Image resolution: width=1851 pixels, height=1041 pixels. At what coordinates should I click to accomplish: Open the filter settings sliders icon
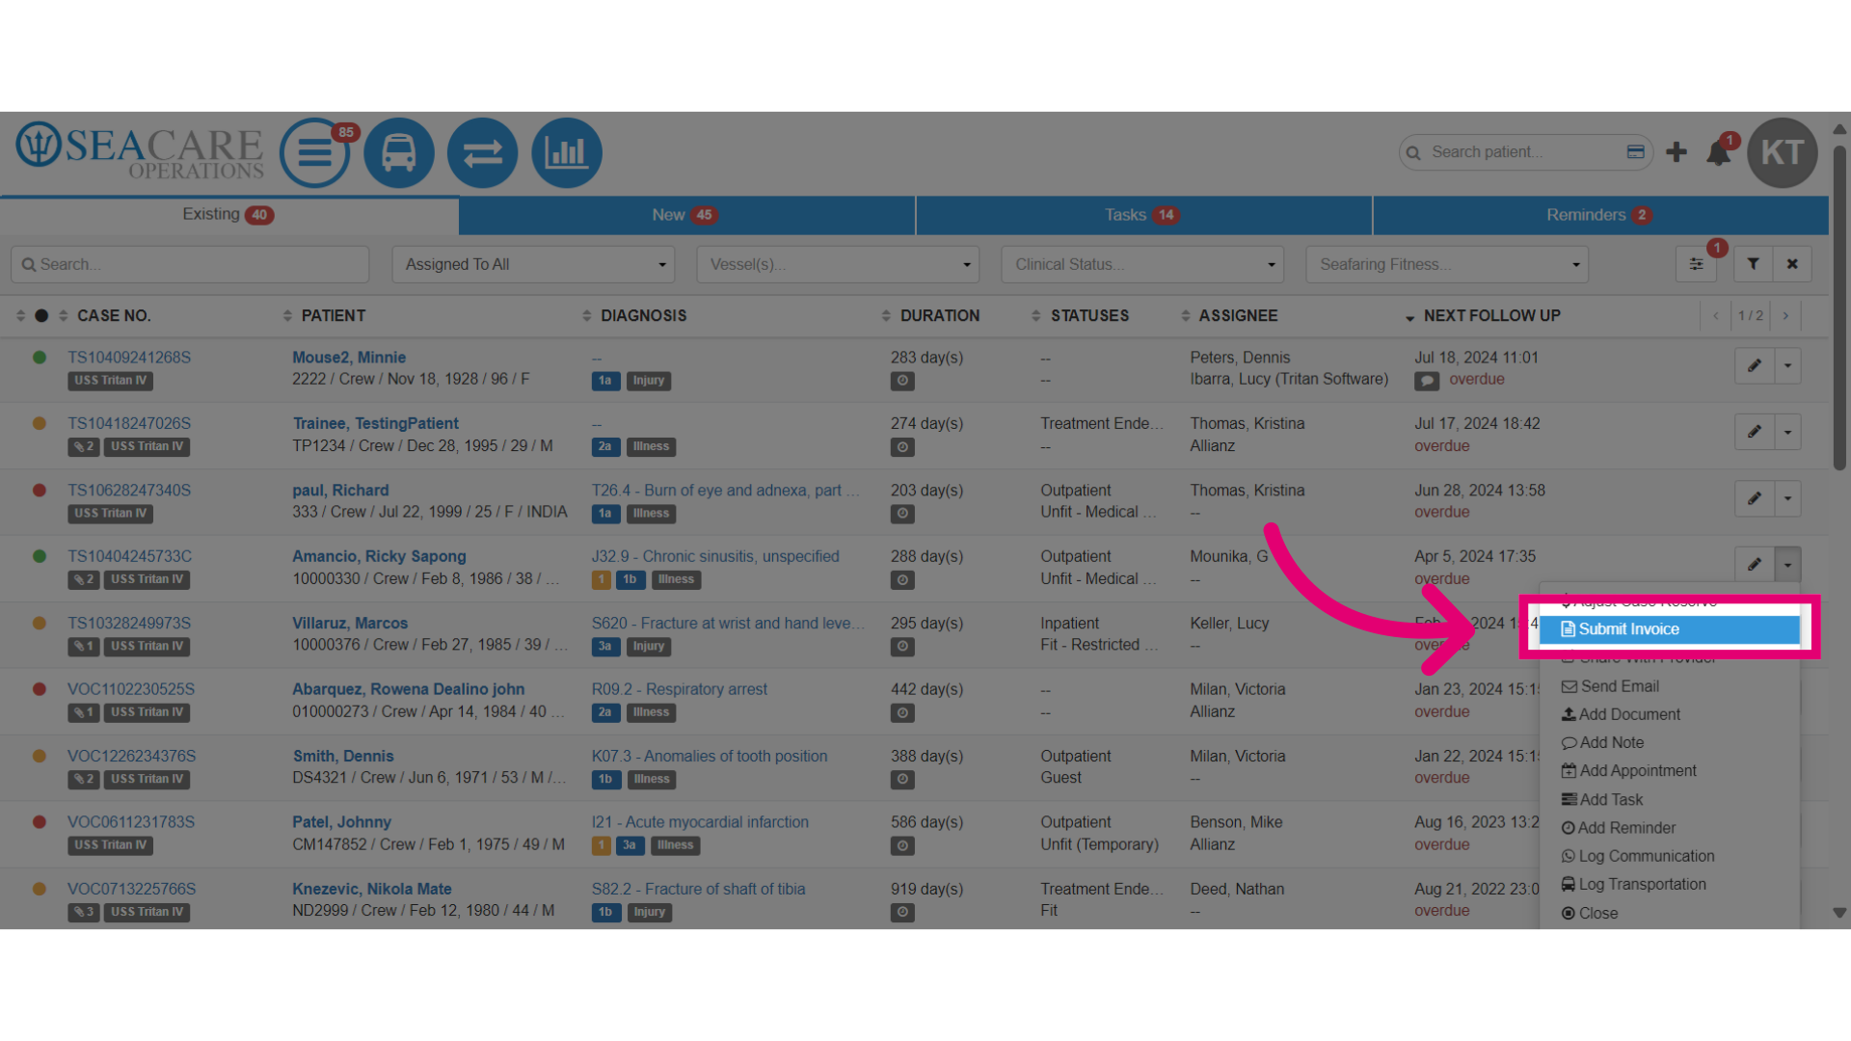tap(1696, 264)
